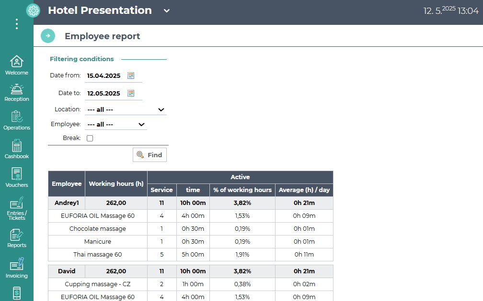
Task: Open the Cashbook module
Action: [17, 149]
